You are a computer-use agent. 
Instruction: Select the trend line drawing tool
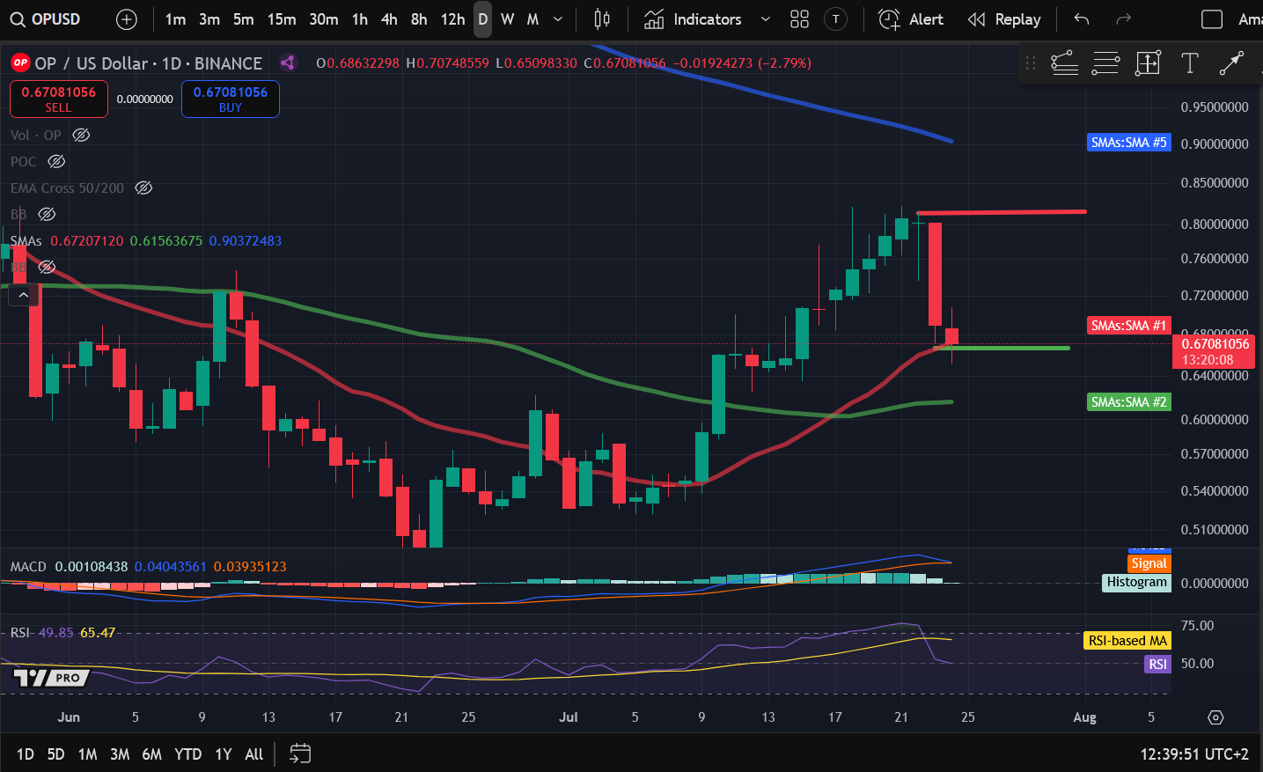(1065, 62)
